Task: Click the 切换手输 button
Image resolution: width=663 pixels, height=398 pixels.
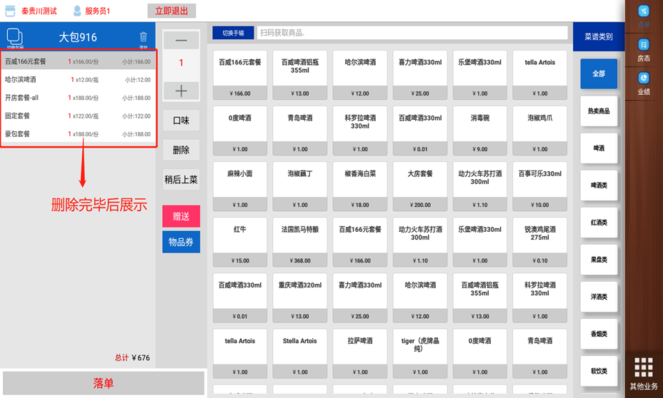Action: (233, 33)
